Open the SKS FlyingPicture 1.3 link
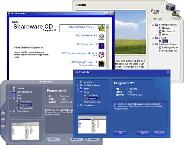This screenshot has width=184, height=145. coord(83,62)
